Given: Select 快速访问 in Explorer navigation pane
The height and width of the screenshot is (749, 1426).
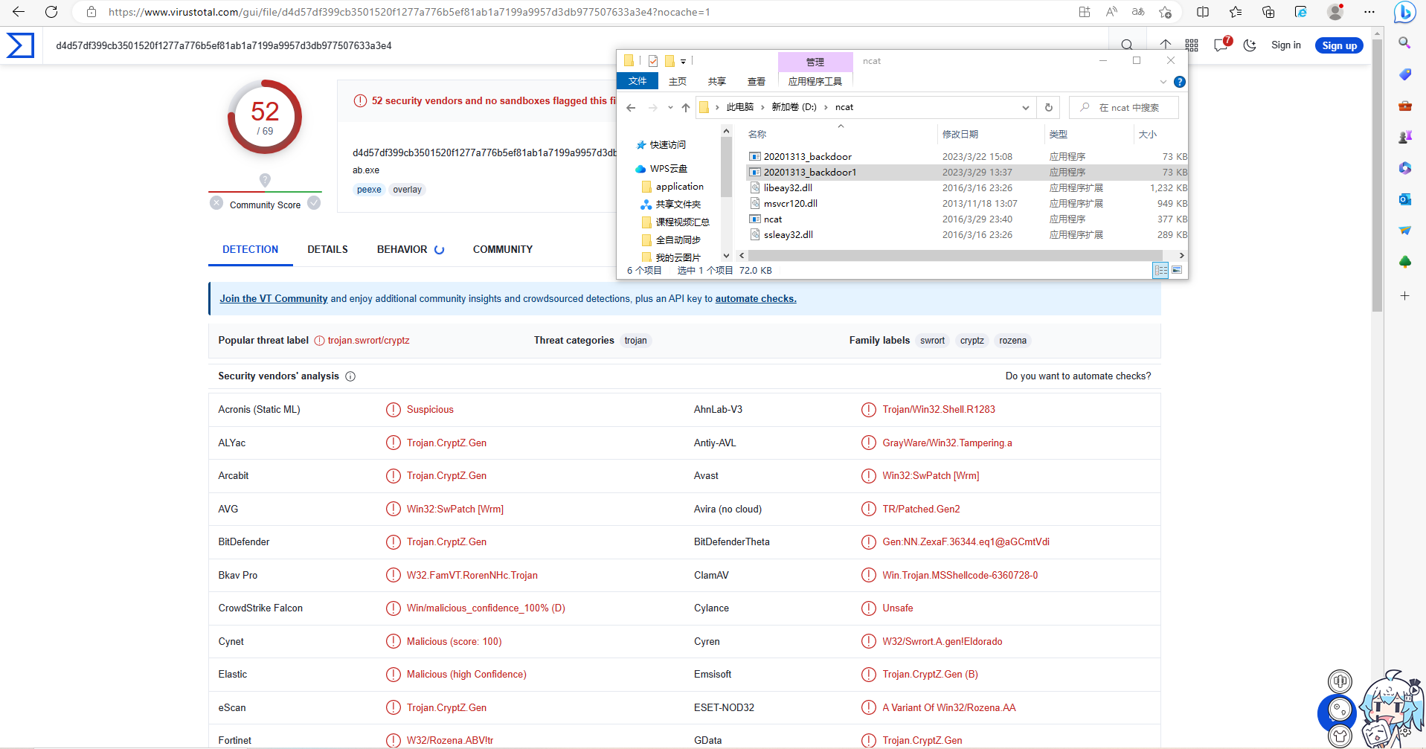Looking at the screenshot, I should click(661, 145).
